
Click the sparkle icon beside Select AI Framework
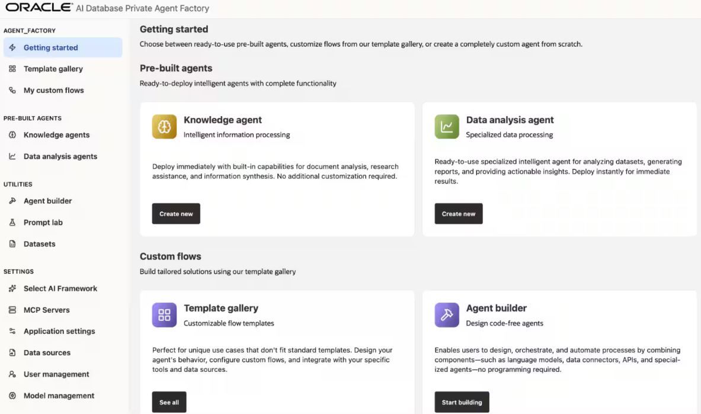coord(12,288)
